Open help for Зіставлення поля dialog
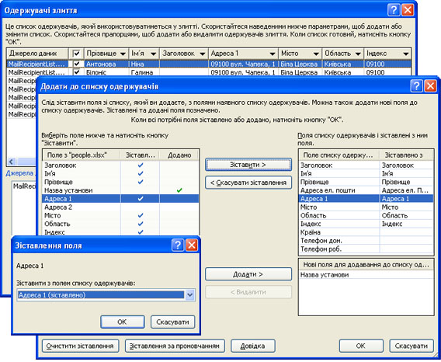This screenshot has width=441, height=362. 178,245
